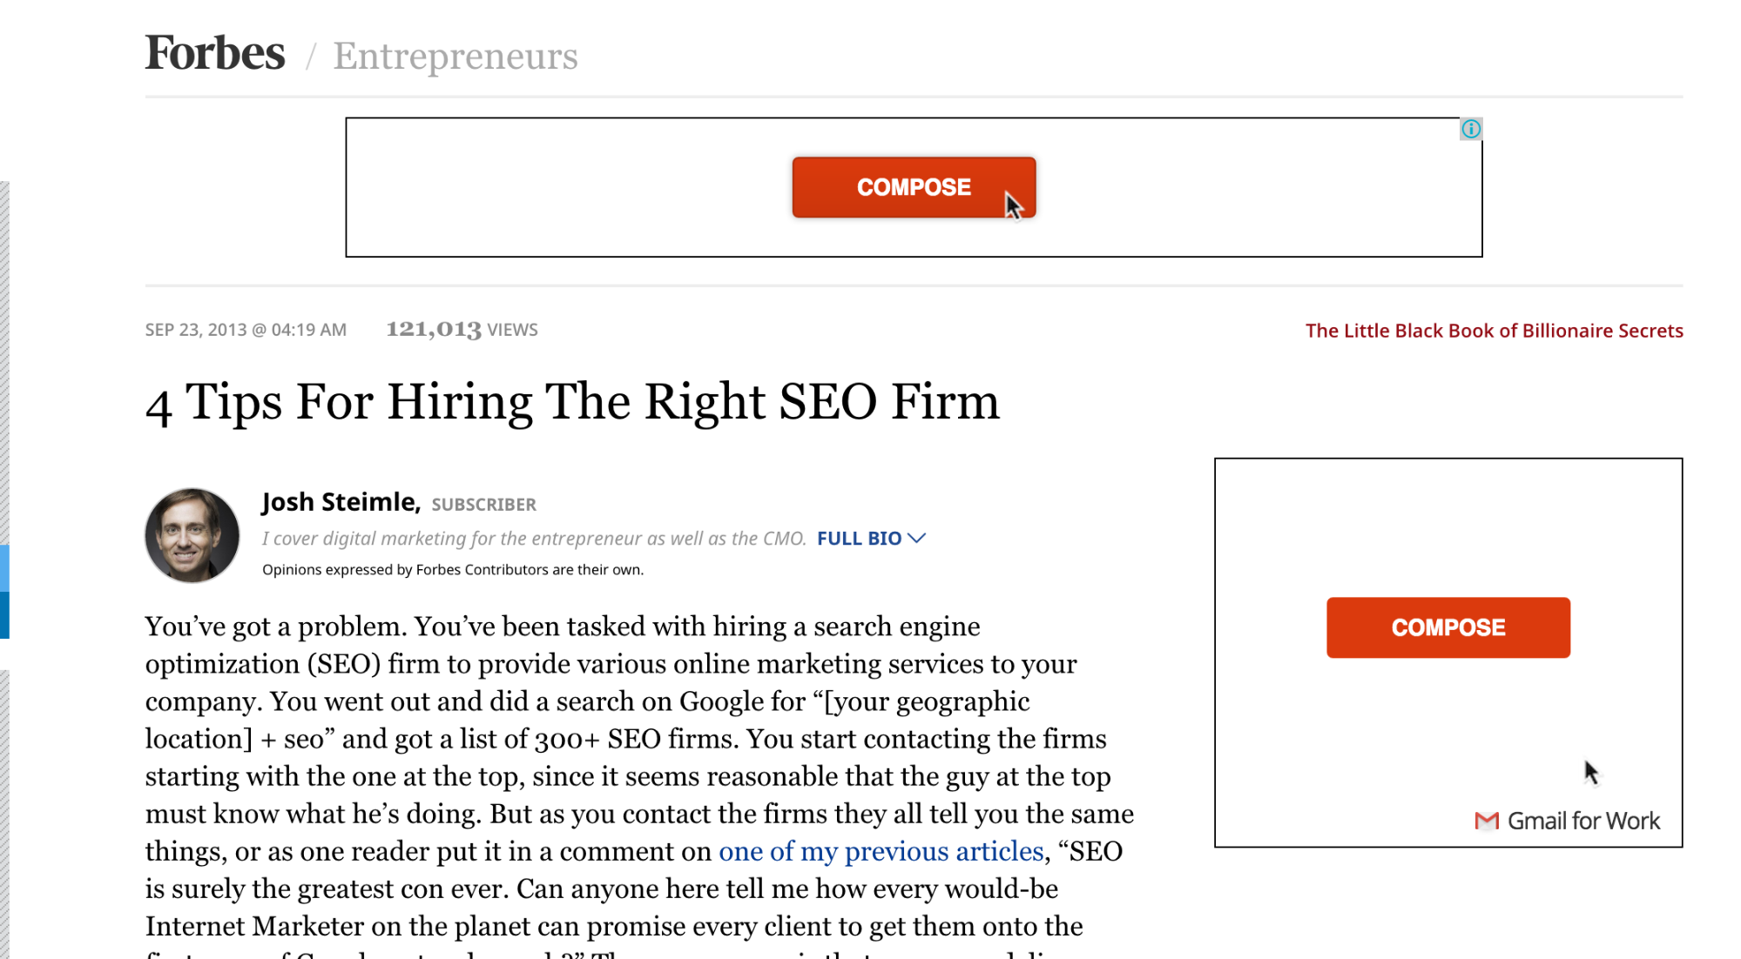
Task: Click Josh Steimle's profile photo
Action: coord(192,535)
